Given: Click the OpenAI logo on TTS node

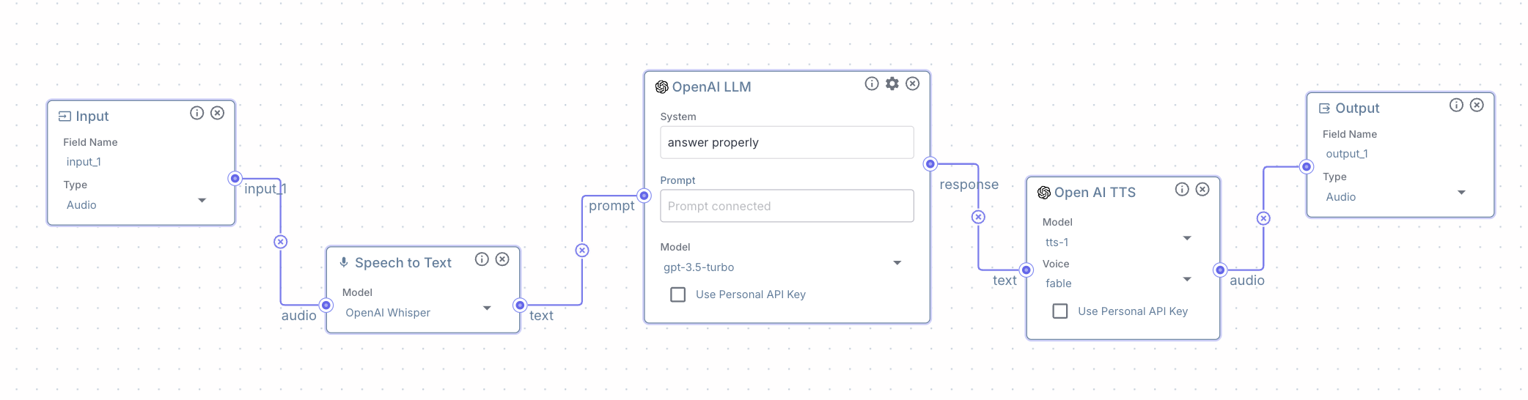Looking at the screenshot, I should [1044, 193].
